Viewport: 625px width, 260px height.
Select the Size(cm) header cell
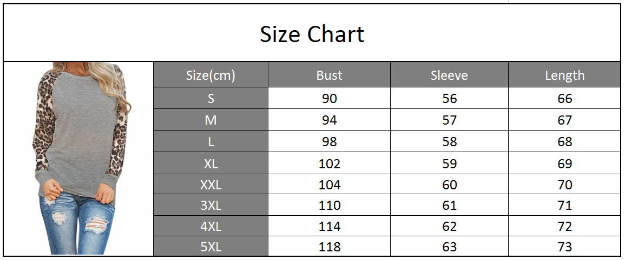(210, 76)
